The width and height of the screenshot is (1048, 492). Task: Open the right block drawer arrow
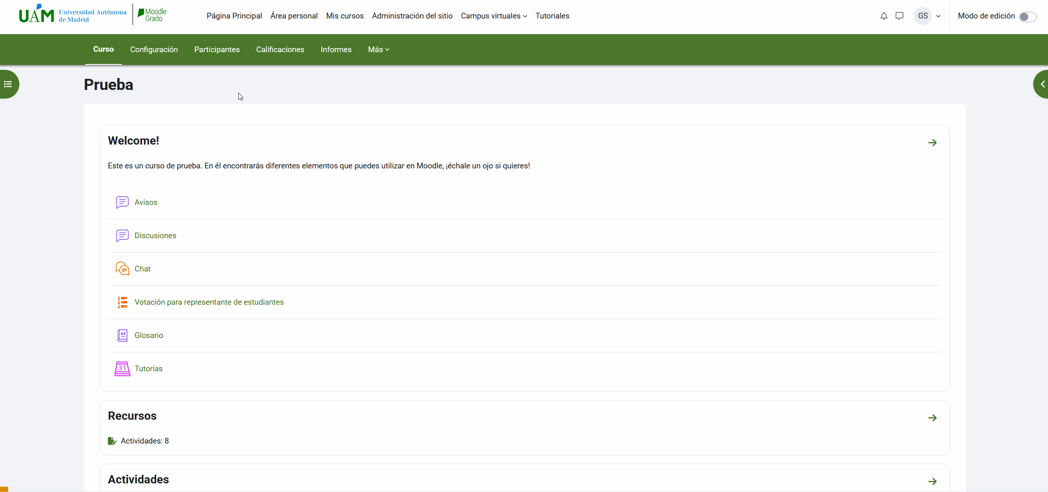1041,84
